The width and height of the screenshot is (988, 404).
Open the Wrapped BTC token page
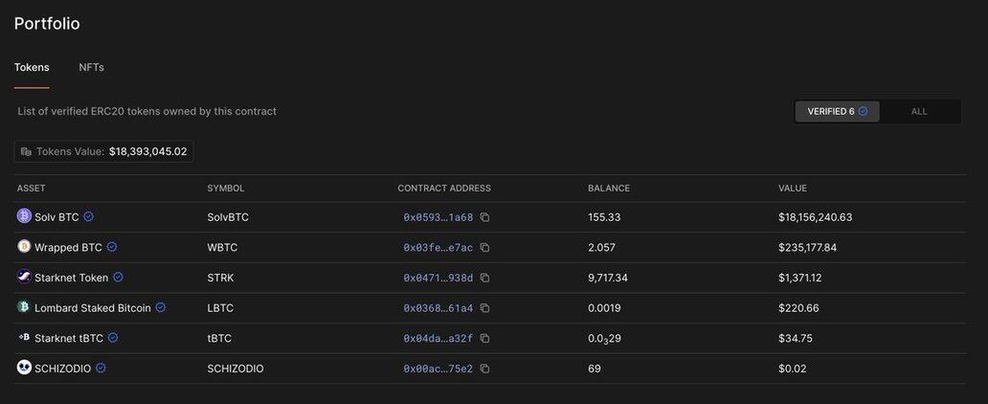tap(68, 248)
